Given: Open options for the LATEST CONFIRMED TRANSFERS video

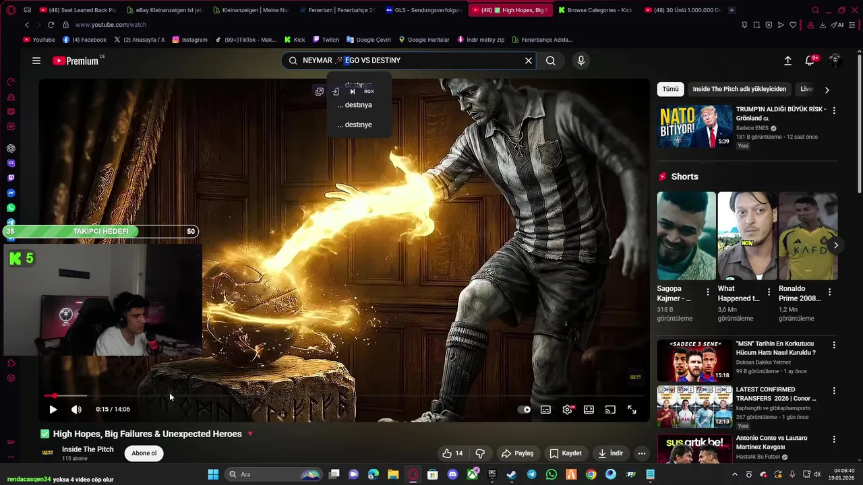Looking at the screenshot, I should click(834, 391).
